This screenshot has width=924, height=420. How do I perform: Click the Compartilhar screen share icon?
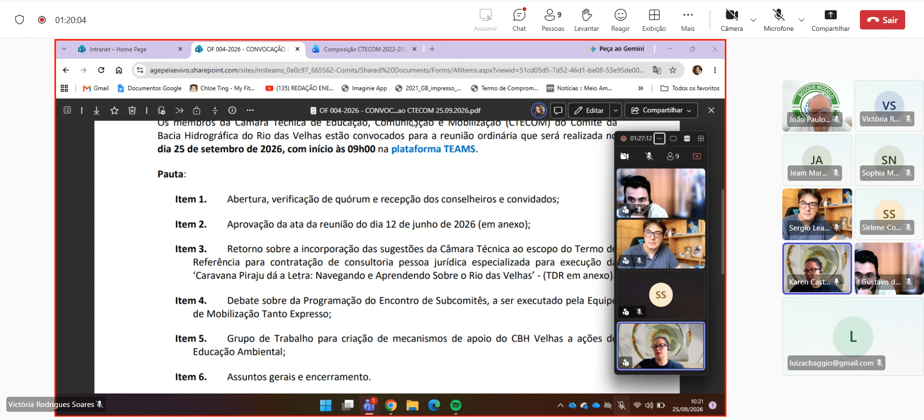(x=830, y=20)
